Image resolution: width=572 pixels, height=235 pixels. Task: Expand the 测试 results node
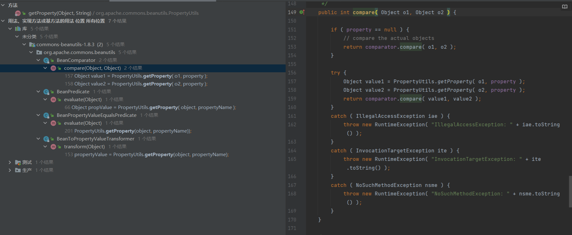point(10,162)
